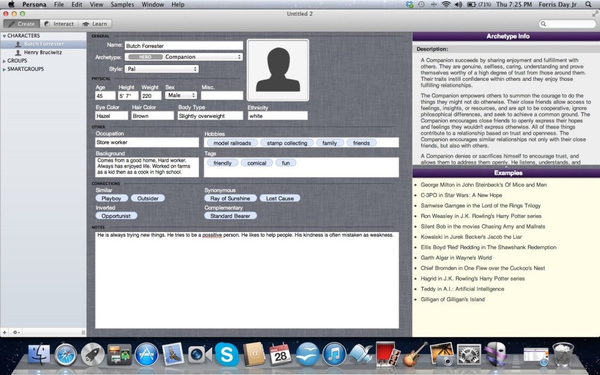Expand the SMARTGROUPS section in sidebar
Viewport: 600px width, 375px height.
point(4,69)
